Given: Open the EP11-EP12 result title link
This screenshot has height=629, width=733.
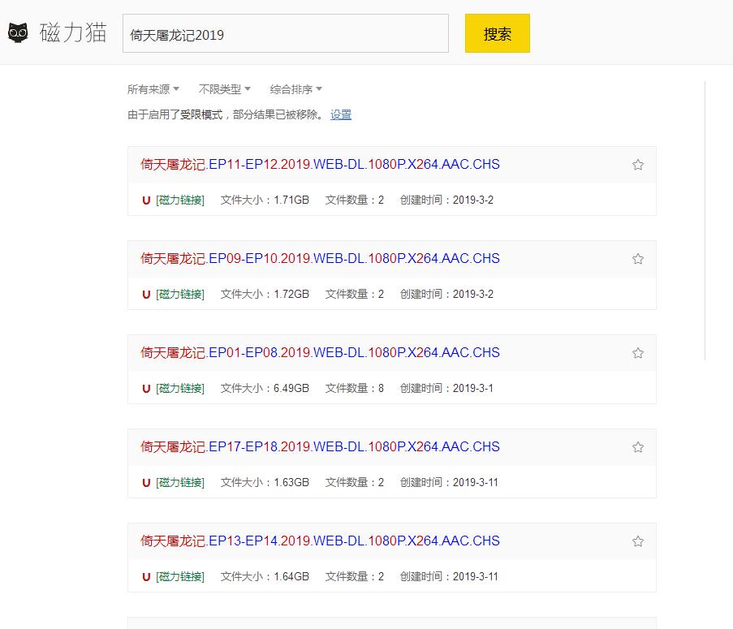Looking at the screenshot, I should (320, 165).
